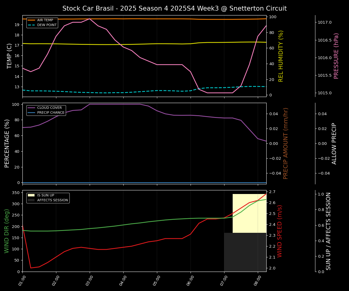349x291 pixels.
Task: Click the PRECIP AMOUNT (mm/hr) axis label
Action: click(286, 143)
